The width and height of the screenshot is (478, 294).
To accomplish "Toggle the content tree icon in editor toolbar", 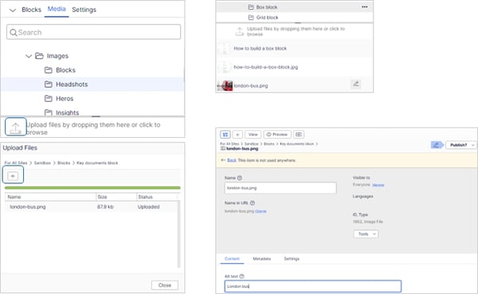I will (225, 135).
